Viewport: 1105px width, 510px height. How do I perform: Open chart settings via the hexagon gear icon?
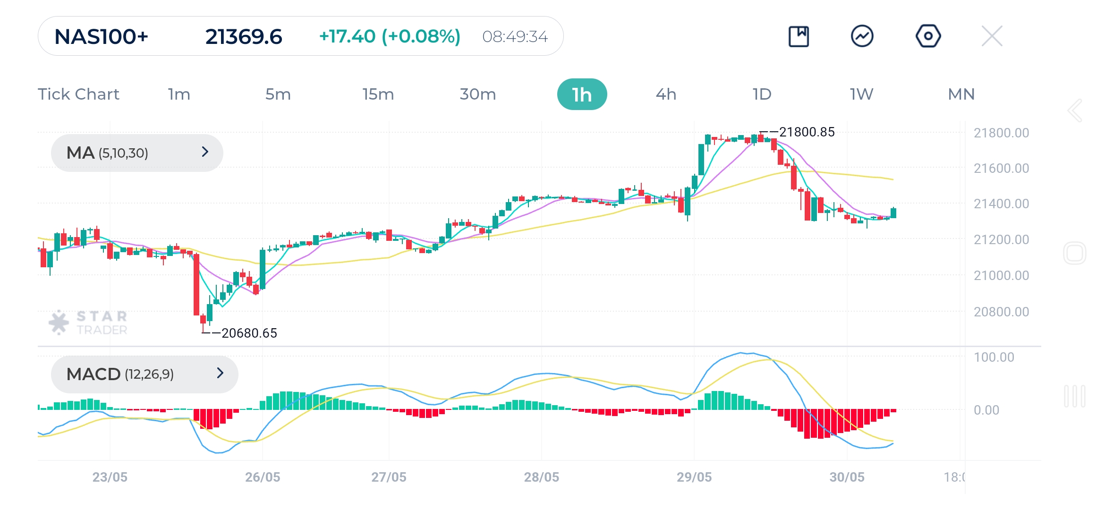pos(928,35)
